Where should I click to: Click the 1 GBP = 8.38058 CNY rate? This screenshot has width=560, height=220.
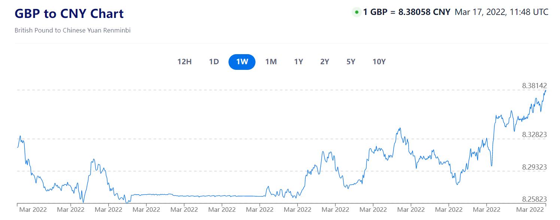pyautogui.click(x=406, y=12)
